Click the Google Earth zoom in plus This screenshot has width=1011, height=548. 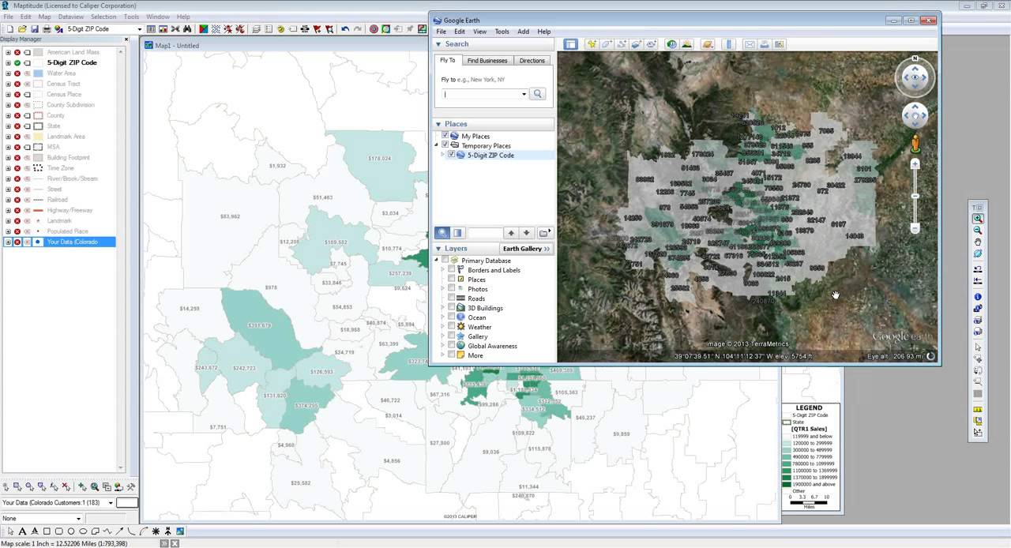915,164
